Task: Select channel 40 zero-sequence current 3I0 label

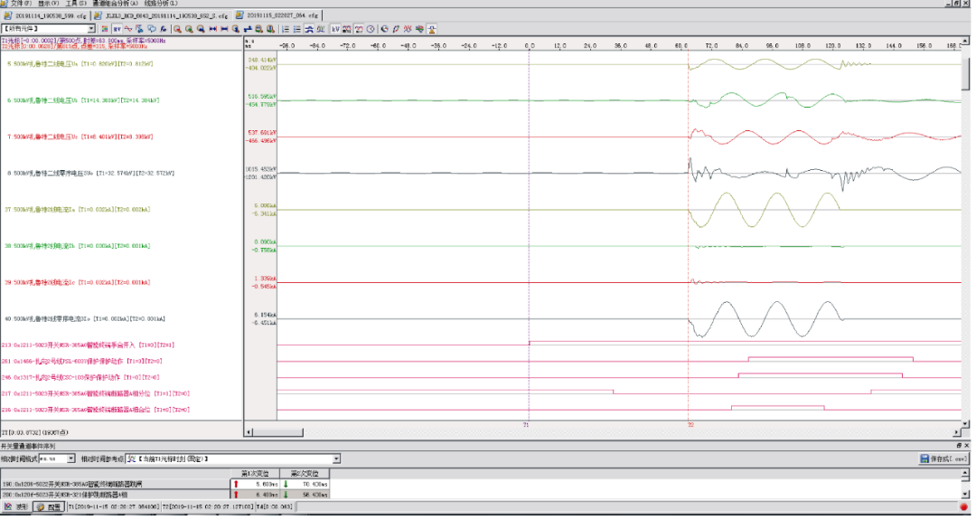Action: point(85,319)
